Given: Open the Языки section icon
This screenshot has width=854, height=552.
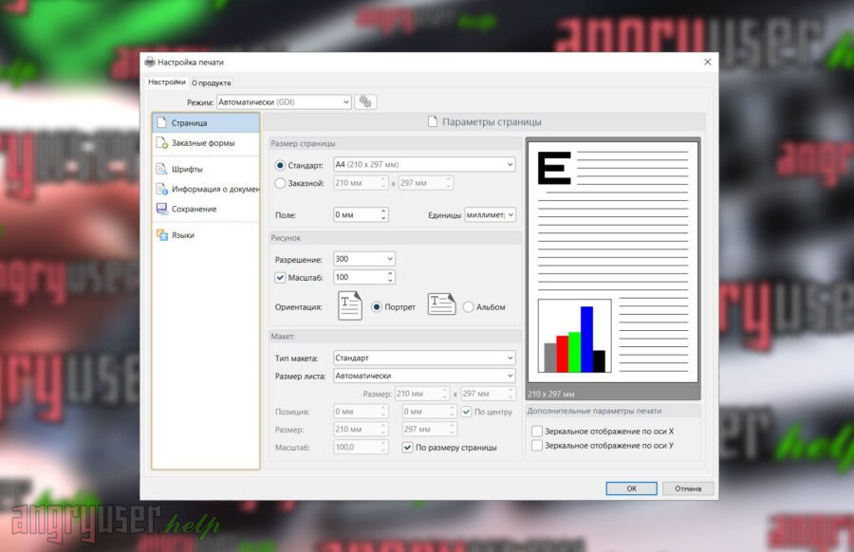Looking at the screenshot, I should coord(161,235).
